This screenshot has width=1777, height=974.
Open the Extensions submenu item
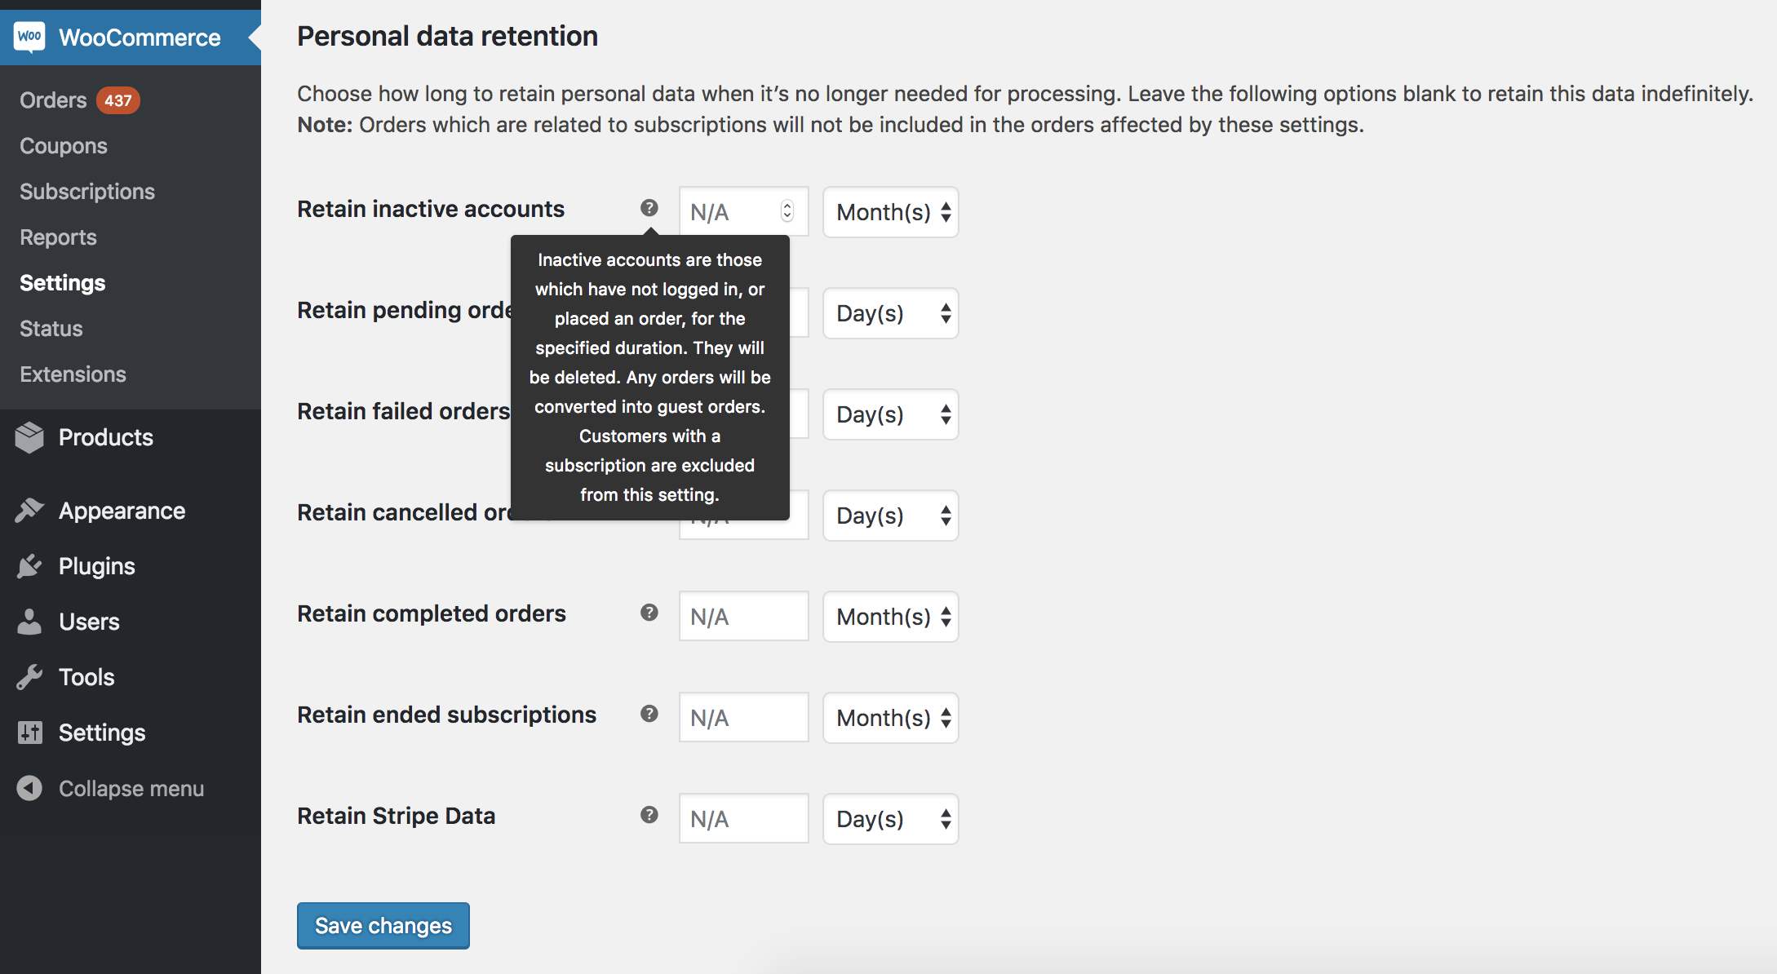[73, 374]
